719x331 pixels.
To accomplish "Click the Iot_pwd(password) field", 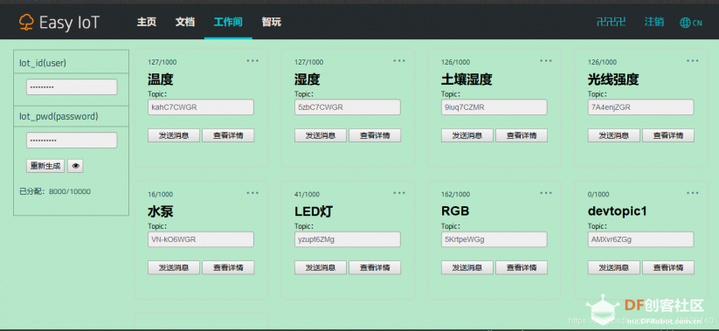I will point(72,141).
